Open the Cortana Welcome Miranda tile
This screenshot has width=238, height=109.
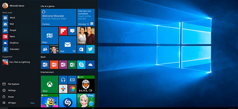click(59, 17)
